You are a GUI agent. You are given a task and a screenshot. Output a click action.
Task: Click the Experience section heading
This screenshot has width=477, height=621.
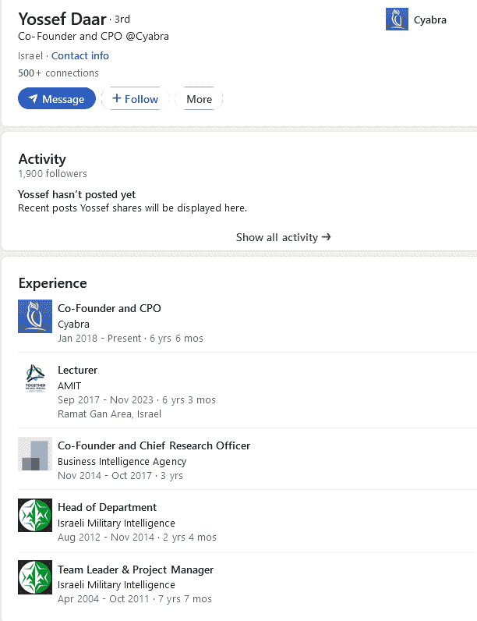52,283
